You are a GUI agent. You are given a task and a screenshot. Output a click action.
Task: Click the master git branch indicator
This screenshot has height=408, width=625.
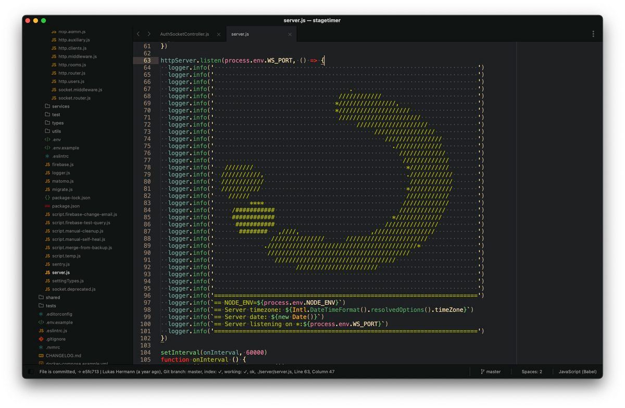(490, 372)
